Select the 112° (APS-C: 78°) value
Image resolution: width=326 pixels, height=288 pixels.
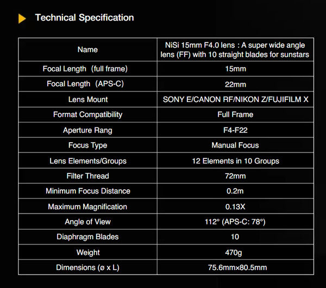click(x=235, y=222)
